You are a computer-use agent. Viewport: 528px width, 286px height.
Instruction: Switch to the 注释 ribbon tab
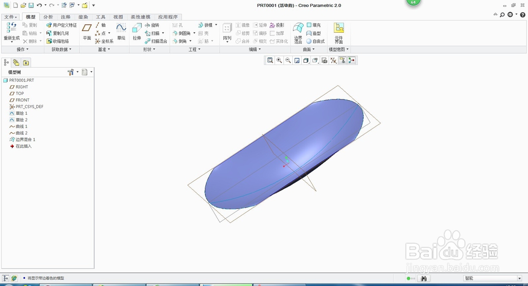pyautogui.click(x=65, y=17)
